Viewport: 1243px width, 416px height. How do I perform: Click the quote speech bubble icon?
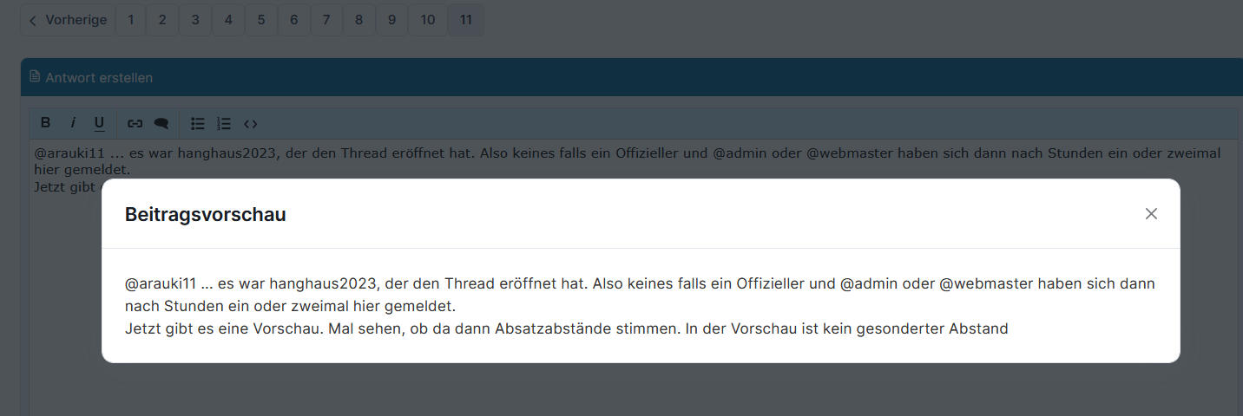[x=161, y=123]
